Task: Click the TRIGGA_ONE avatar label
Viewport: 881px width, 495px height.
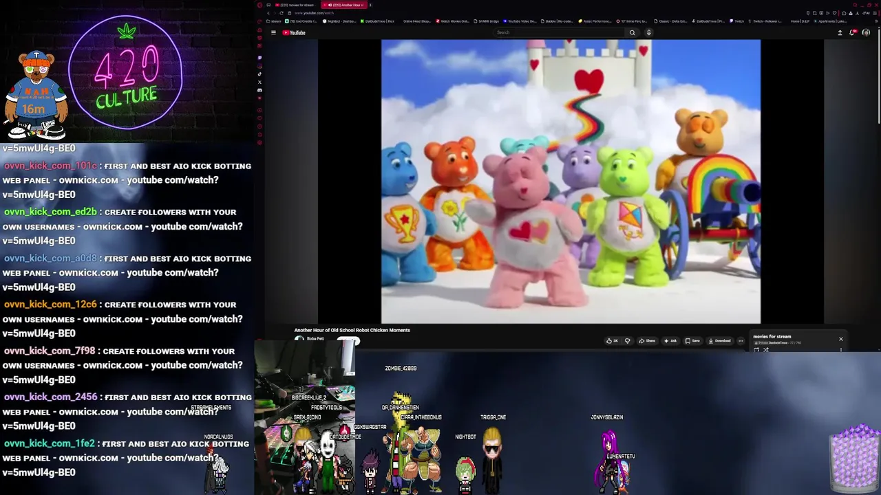Action: 493,417
